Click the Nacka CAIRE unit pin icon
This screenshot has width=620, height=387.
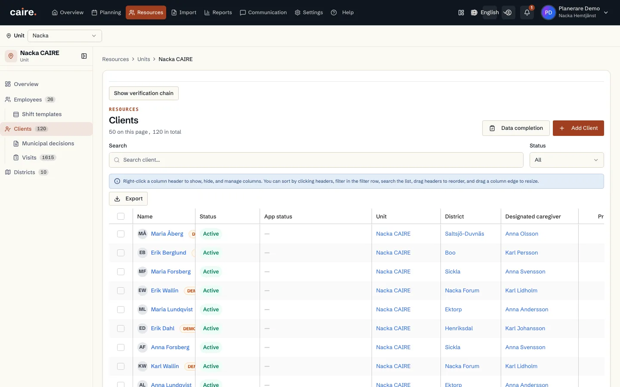tap(11, 56)
